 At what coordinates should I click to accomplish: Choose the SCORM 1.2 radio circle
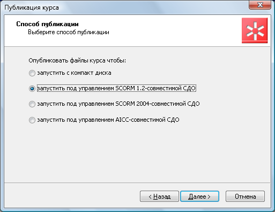32,89
